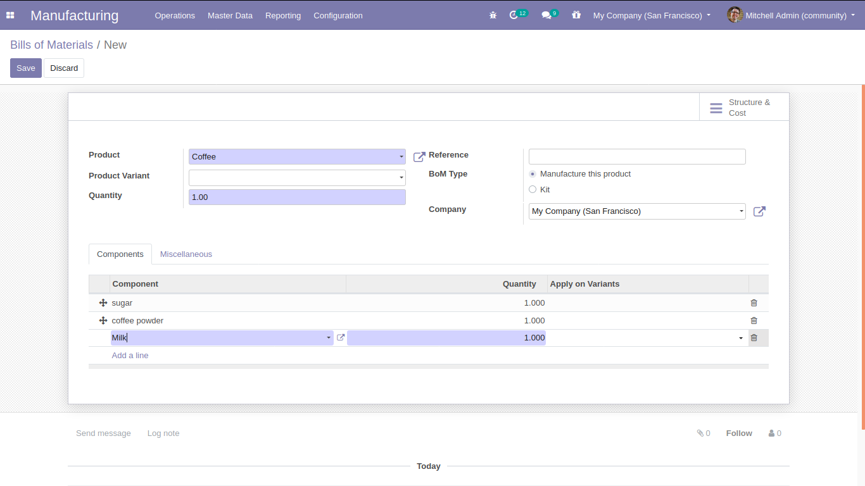Screen dimensions: 865x486
Task: Click the Reference input field
Action: [x=636, y=157]
